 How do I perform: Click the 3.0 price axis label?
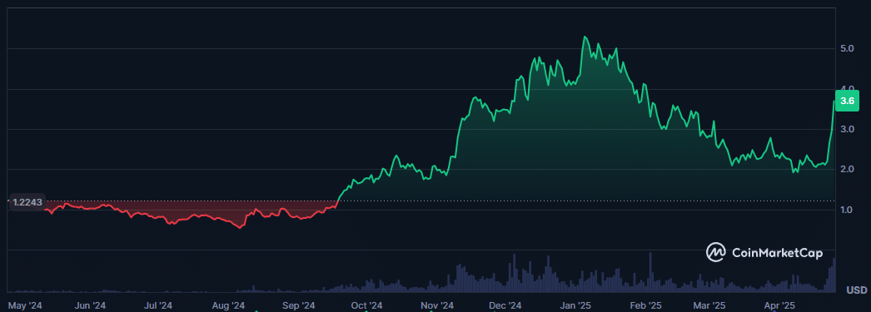847,129
